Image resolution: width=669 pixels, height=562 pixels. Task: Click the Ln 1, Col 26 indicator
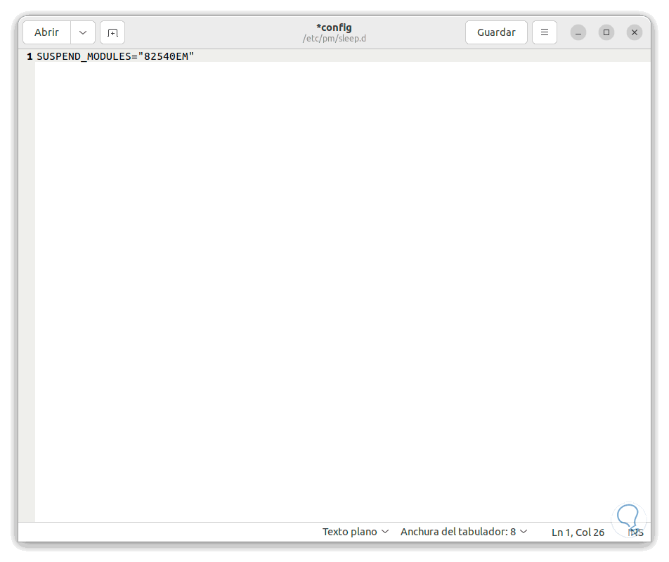[578, 532]
